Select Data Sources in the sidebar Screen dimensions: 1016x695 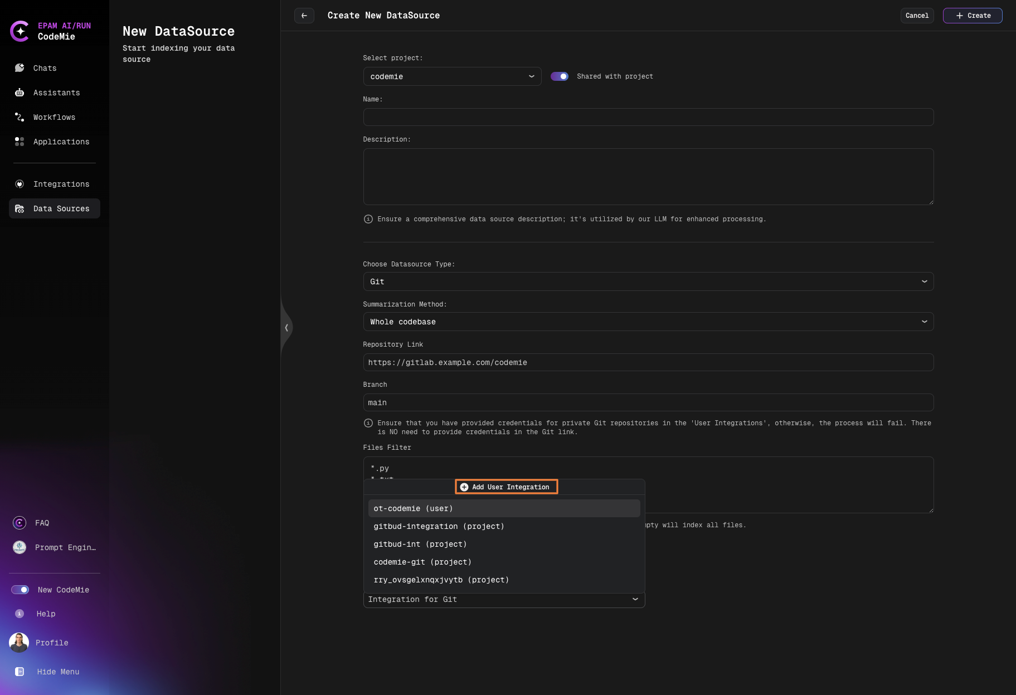point(61,208)
